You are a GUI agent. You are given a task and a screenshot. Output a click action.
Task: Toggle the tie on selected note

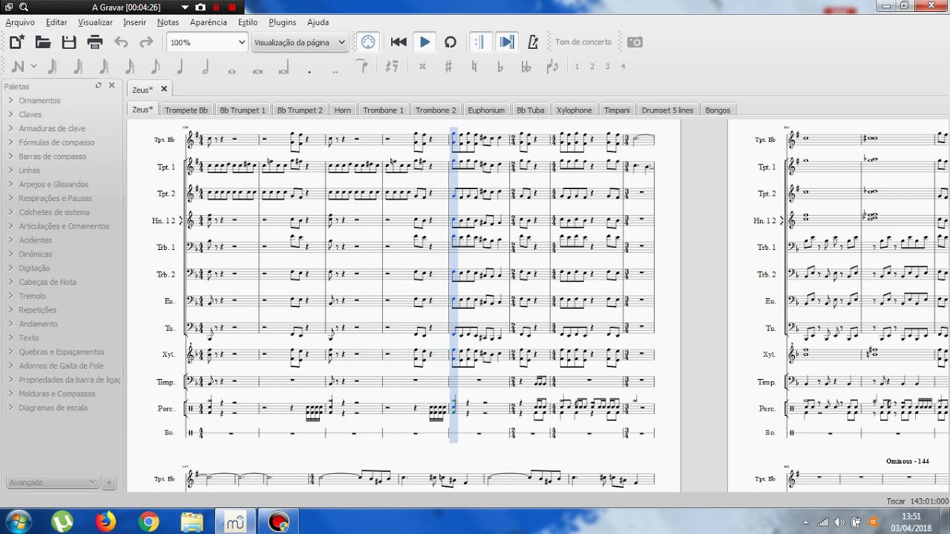tap(362, 67)
